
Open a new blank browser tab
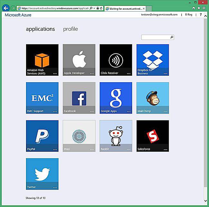(x=149, y=9)
